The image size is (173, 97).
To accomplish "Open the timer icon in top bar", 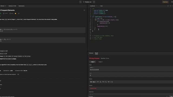I will 172,2.
